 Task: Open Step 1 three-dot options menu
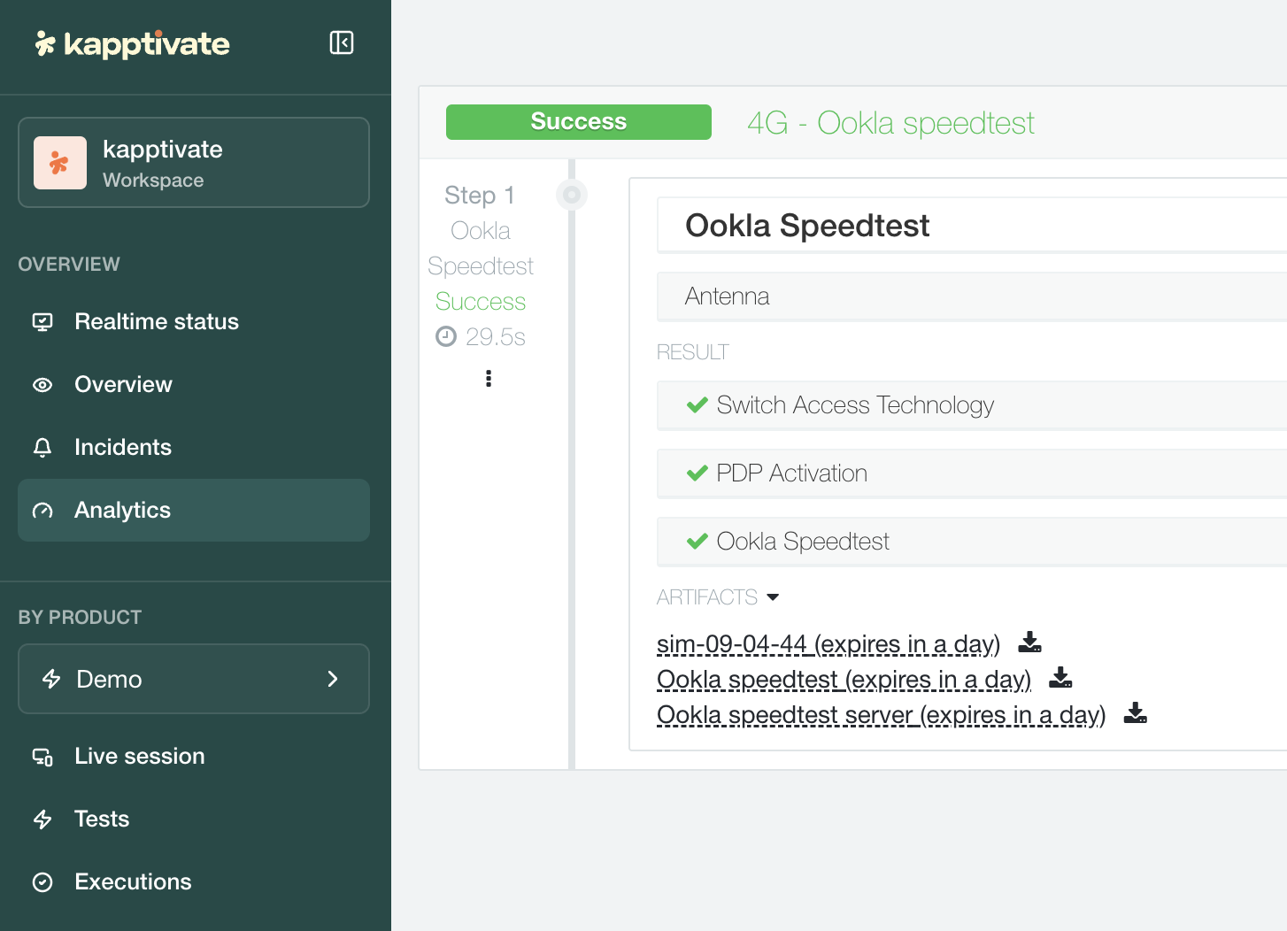[489, 379]
